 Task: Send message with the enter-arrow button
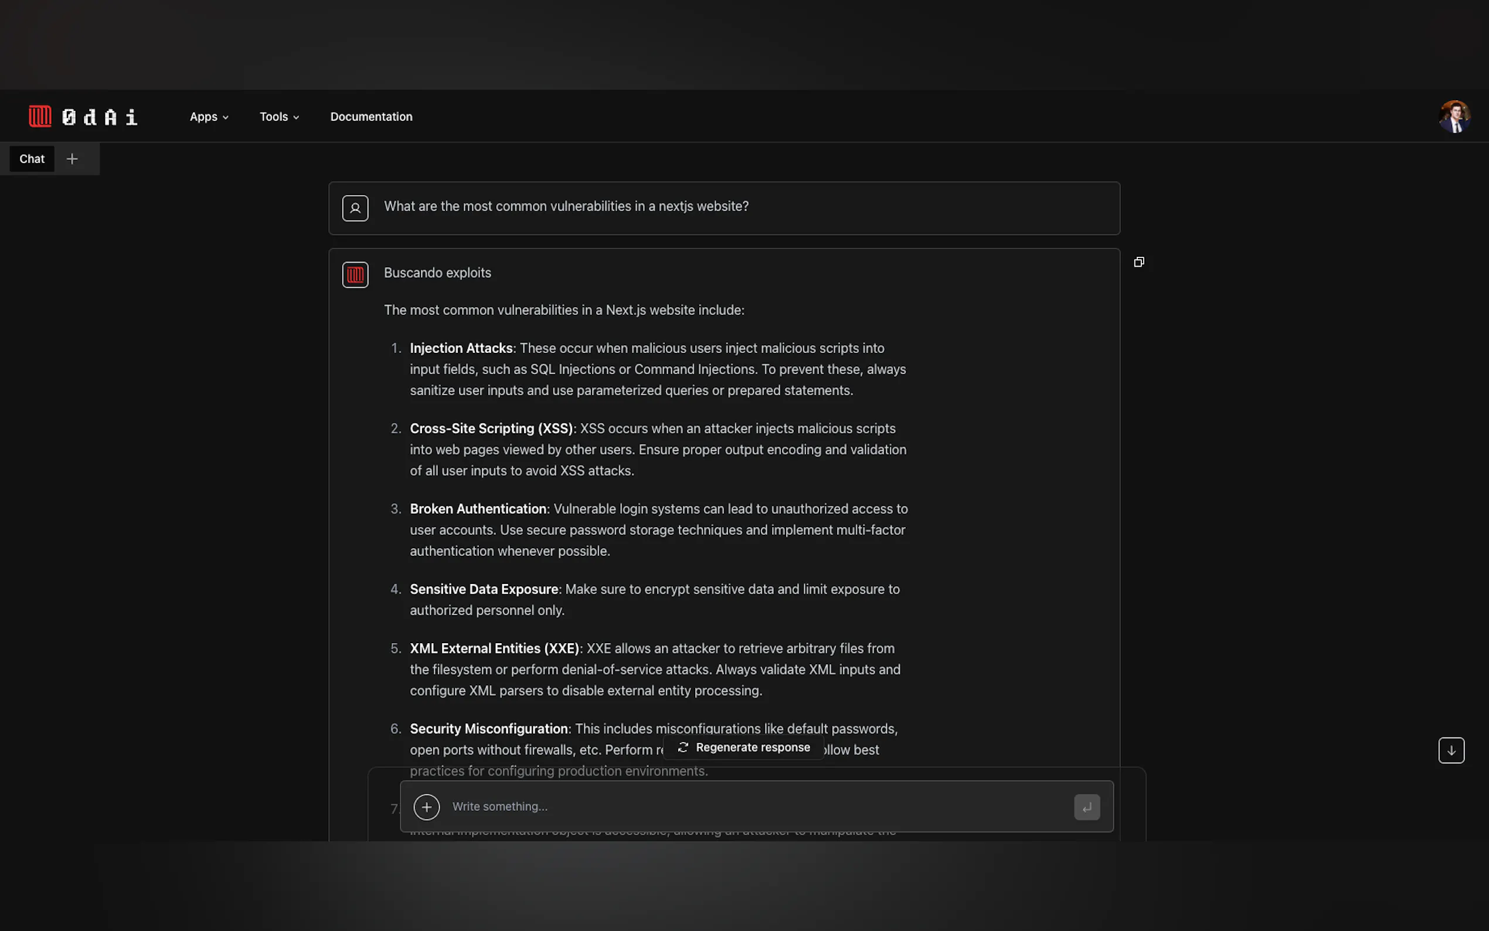(1086, 807)
